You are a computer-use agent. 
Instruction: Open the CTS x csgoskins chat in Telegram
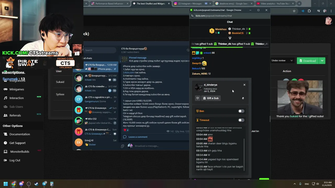(96, 99)
